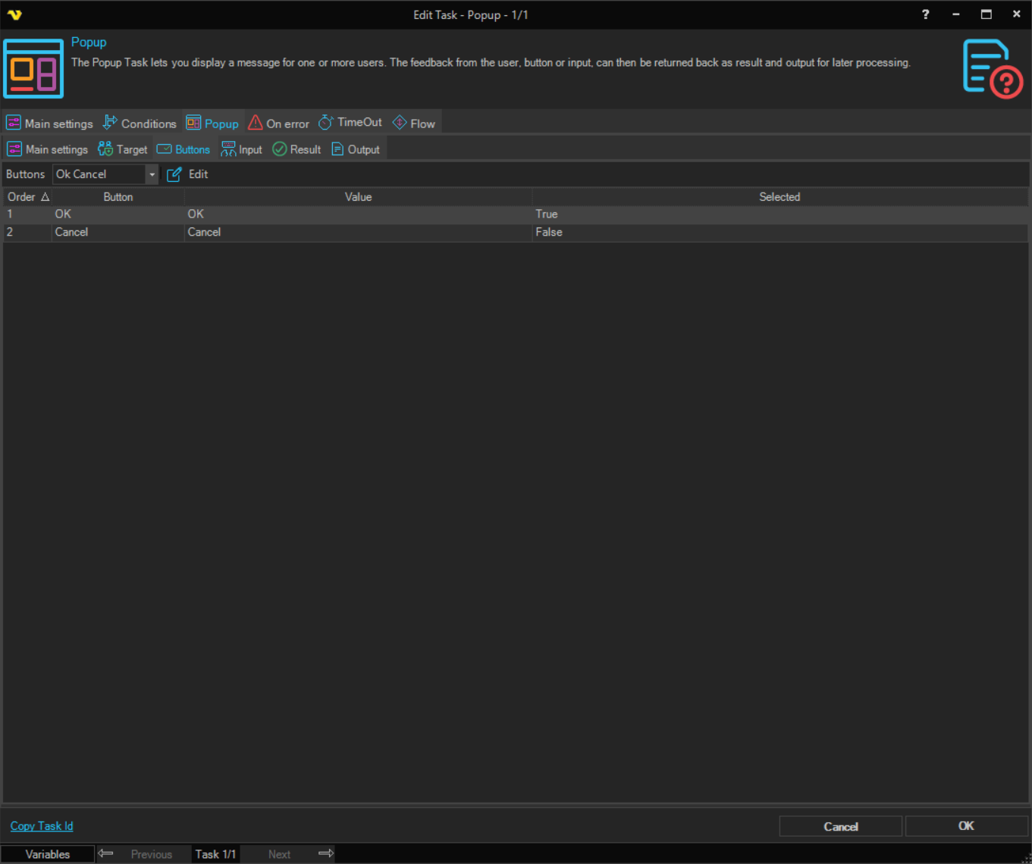
Task: Open the Conditions tab
Action: pyautogui.click(x=140, y=124)
